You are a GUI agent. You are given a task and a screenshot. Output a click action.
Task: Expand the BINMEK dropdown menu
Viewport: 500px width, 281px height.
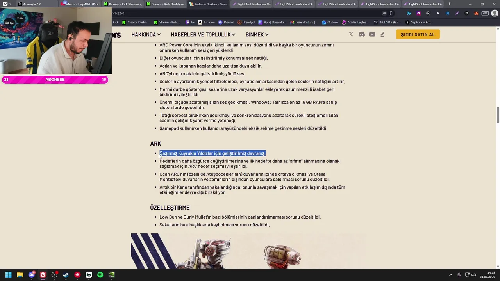tap(257, 34)
